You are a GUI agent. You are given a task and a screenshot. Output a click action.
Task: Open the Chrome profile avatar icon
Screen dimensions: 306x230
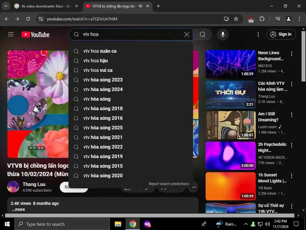[289, 19]
